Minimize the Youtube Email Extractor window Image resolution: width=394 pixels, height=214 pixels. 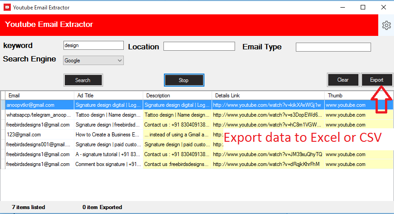(343, 7)
